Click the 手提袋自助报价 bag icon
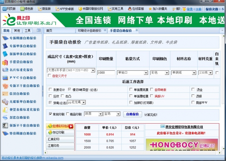The image size is (226, 161). click(x=5, y=62)
